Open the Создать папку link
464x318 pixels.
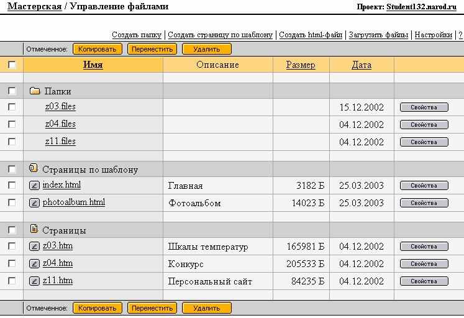pos(137,35)
